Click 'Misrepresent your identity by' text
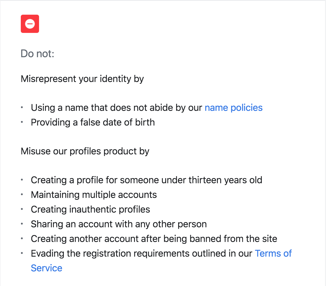This screenshot has height=286, width=326. click(82, 79)
